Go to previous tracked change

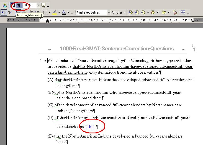coord(131,12)
